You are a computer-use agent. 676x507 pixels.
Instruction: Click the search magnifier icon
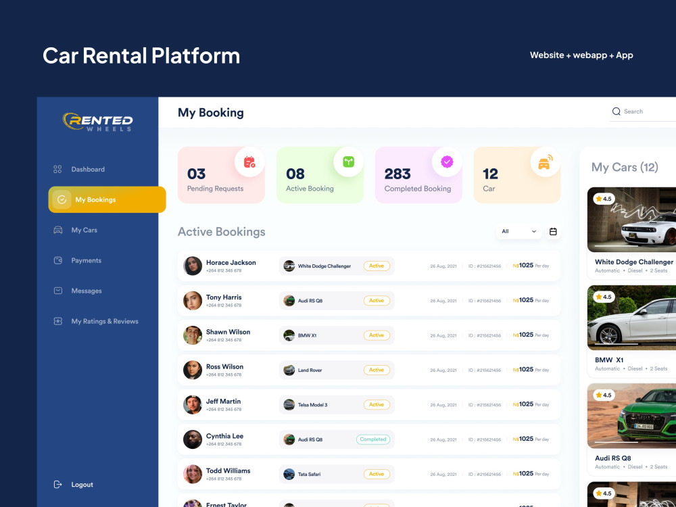pos(617,112)
